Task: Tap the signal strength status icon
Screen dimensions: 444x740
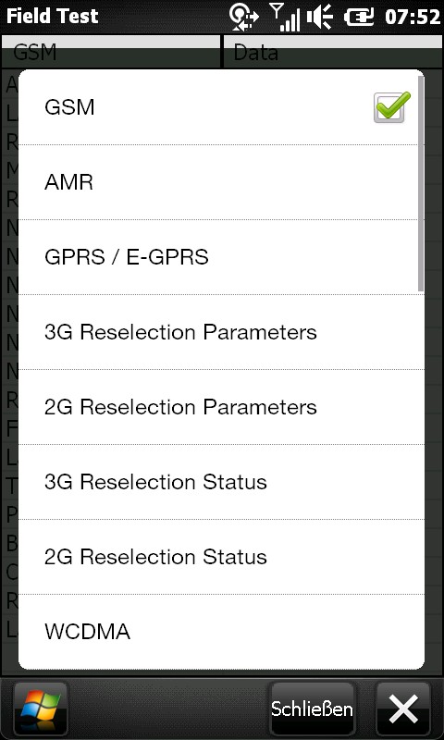Action: click(285, 18)
